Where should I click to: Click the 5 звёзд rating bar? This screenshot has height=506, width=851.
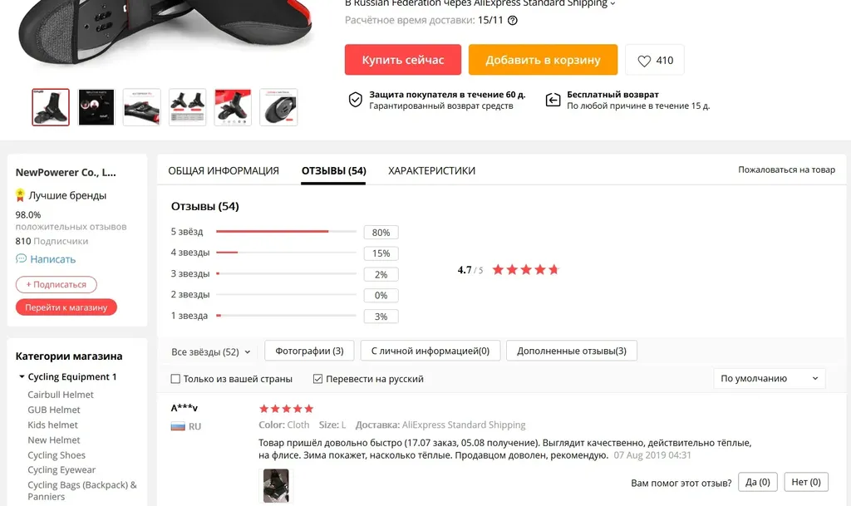[286, 232]
